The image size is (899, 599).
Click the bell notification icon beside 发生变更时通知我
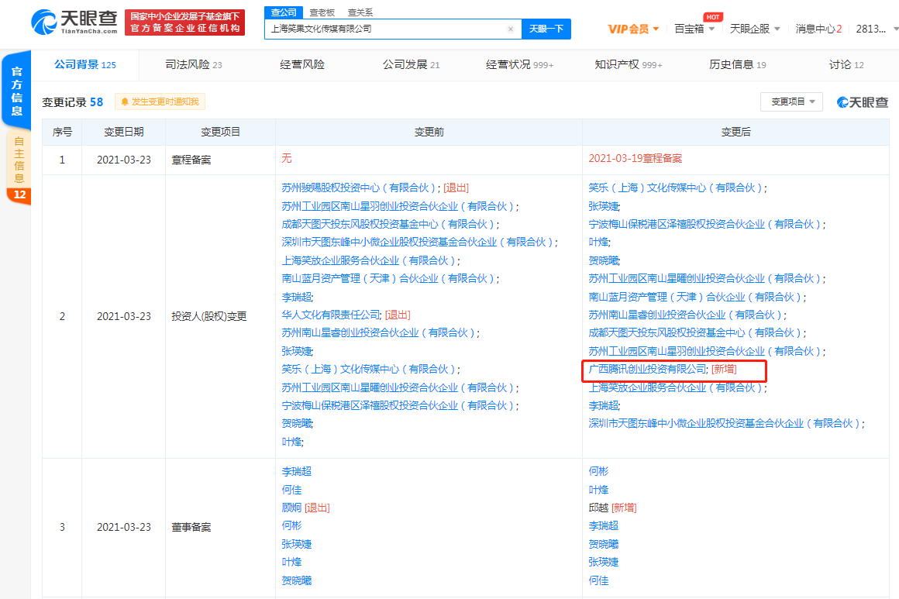click(x=125, y=102)
